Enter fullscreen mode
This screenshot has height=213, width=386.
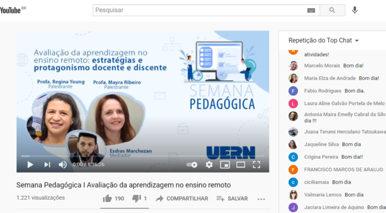point(257,165)
